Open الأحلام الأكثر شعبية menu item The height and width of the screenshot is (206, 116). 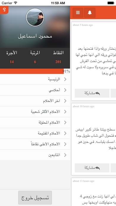click(35, 112)
